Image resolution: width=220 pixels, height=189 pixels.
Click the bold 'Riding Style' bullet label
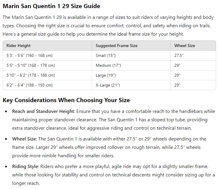tap(26, 167)
